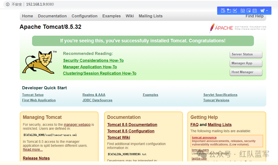Open Mailing Lists link under Getting Help
This screenshot has height=165, width=278.
(220, 125)
